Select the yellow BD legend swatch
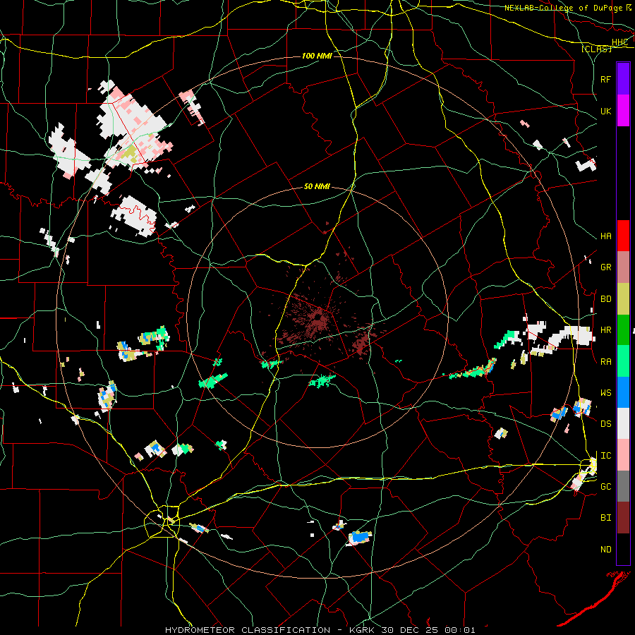This screenshot has width=635, height=635. click(x=623, y=299)
